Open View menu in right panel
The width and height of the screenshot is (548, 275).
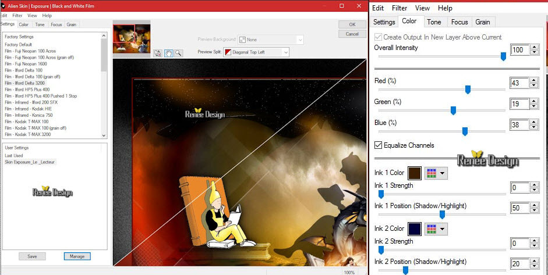423,8
